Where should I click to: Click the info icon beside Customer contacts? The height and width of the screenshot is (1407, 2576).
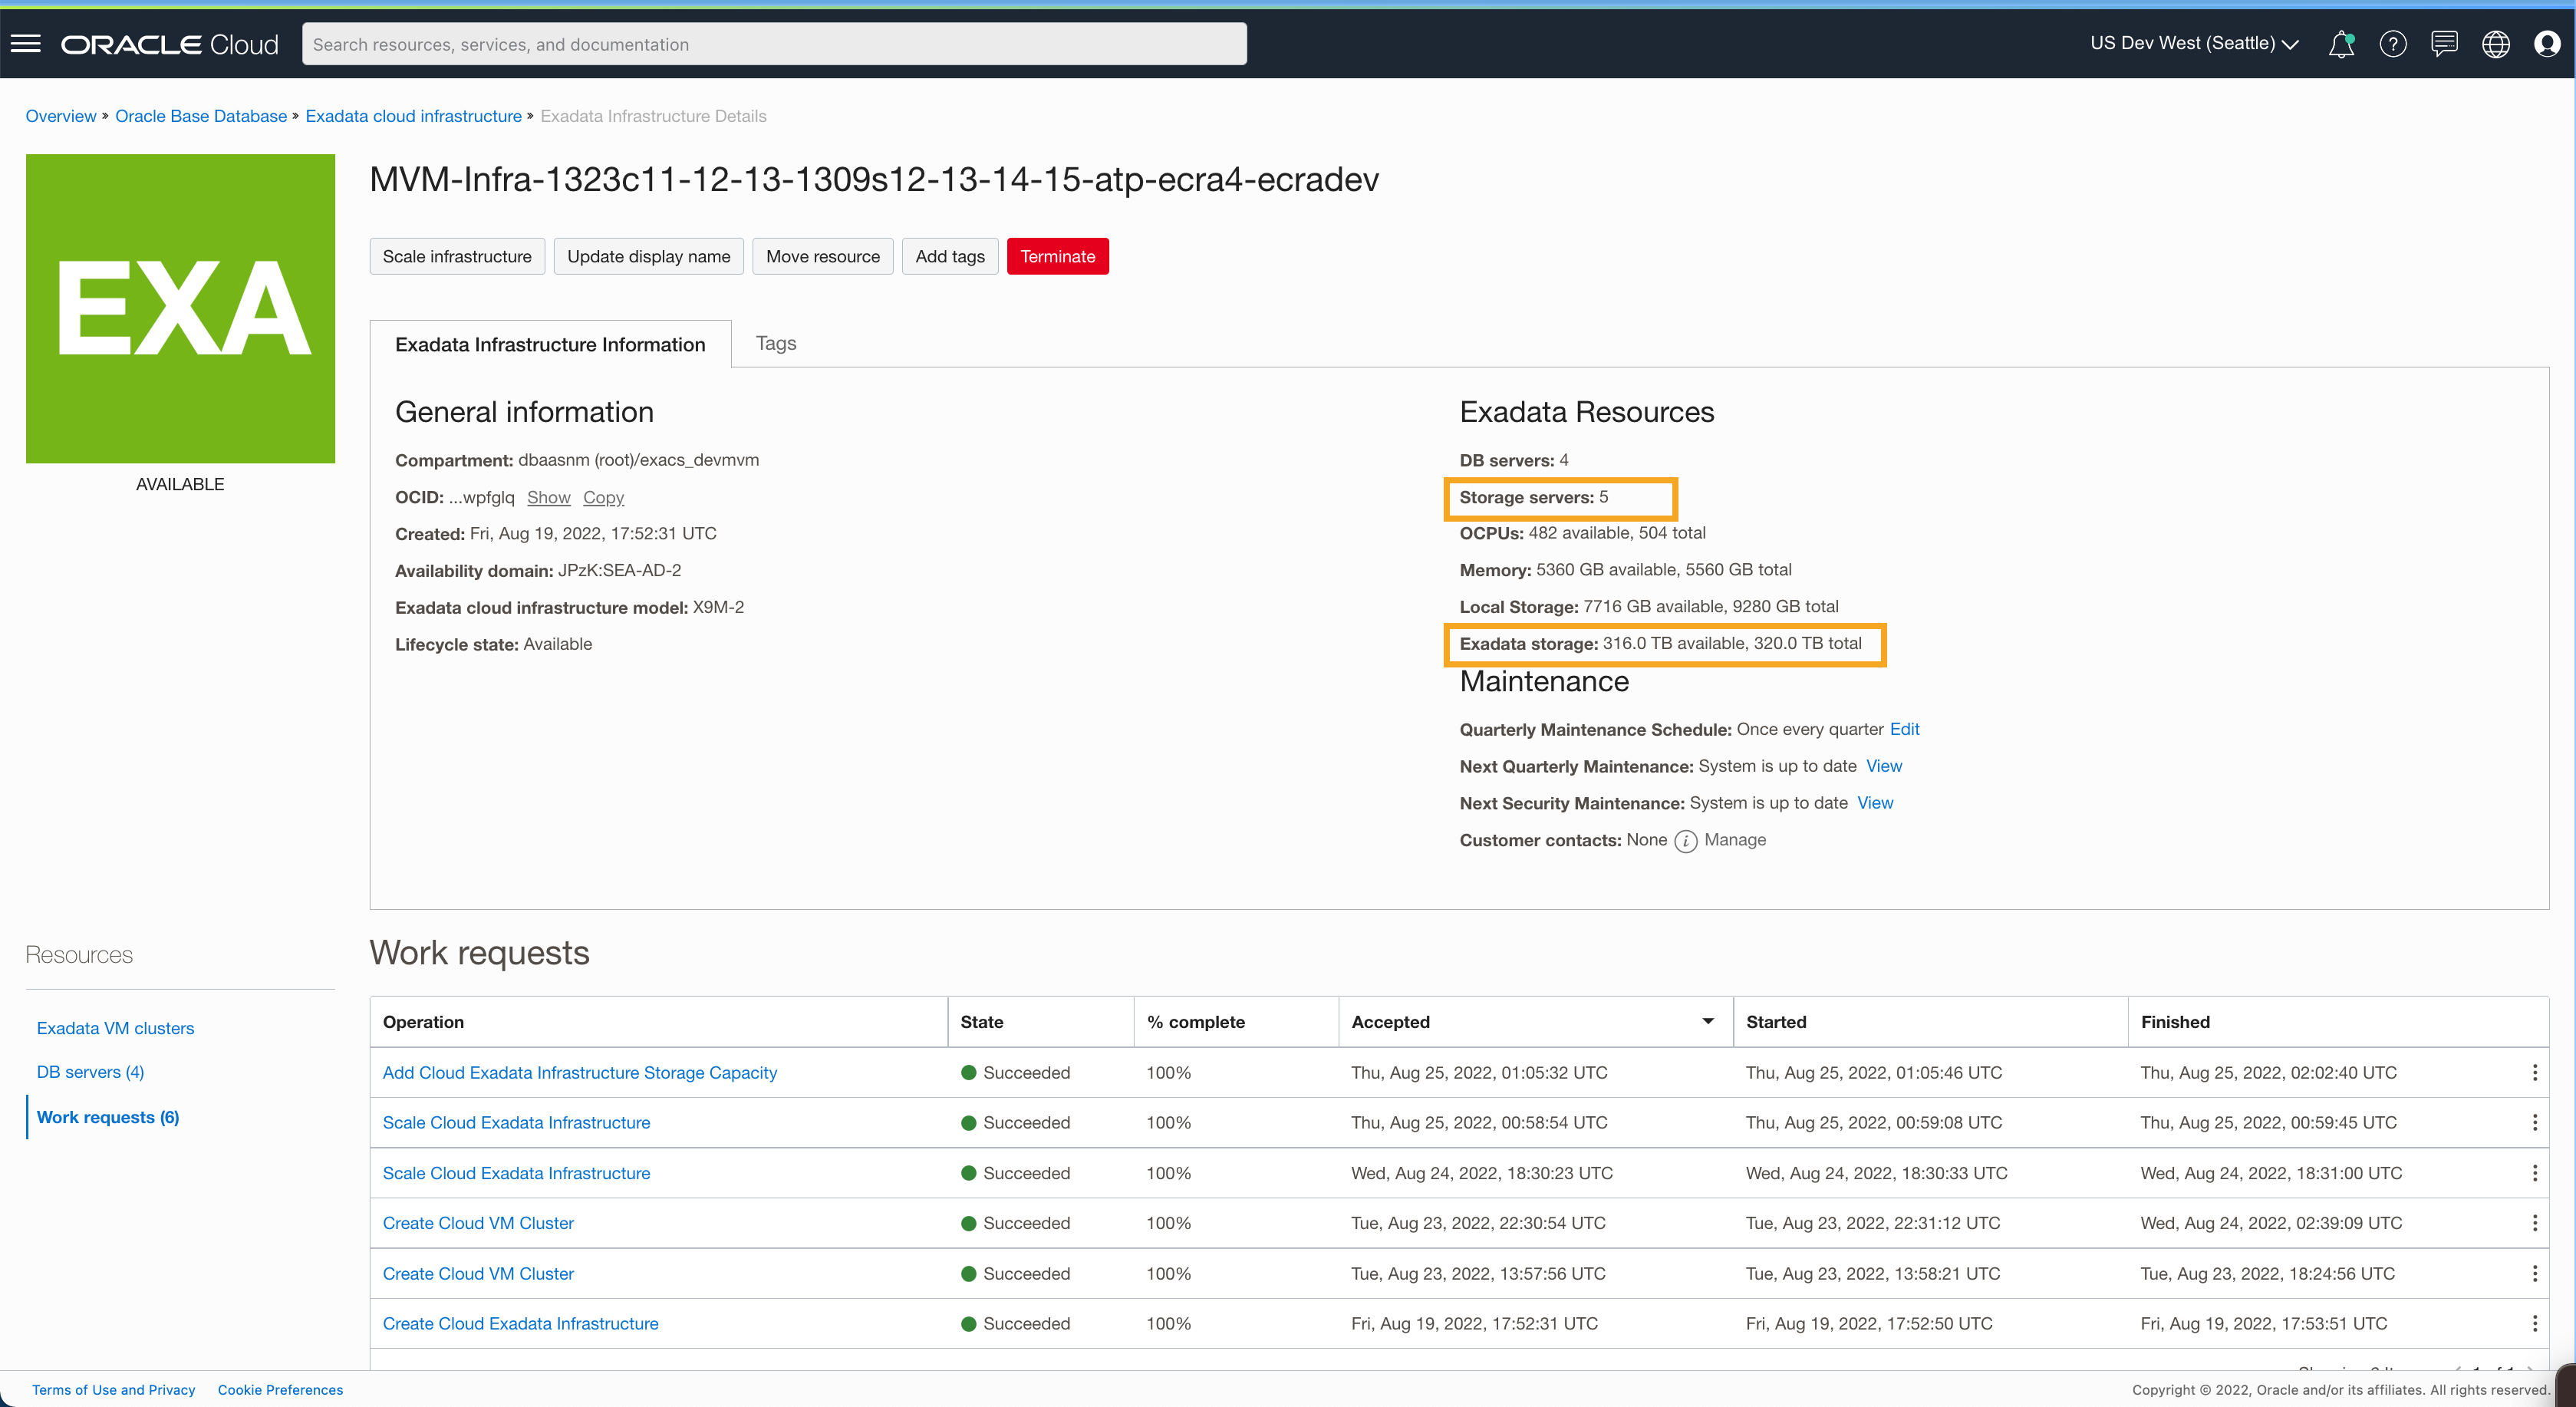click(x=1686, y=841)
